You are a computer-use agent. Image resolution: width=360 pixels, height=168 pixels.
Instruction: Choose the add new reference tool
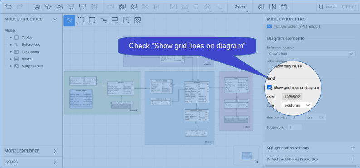click(x=103, y=20)
